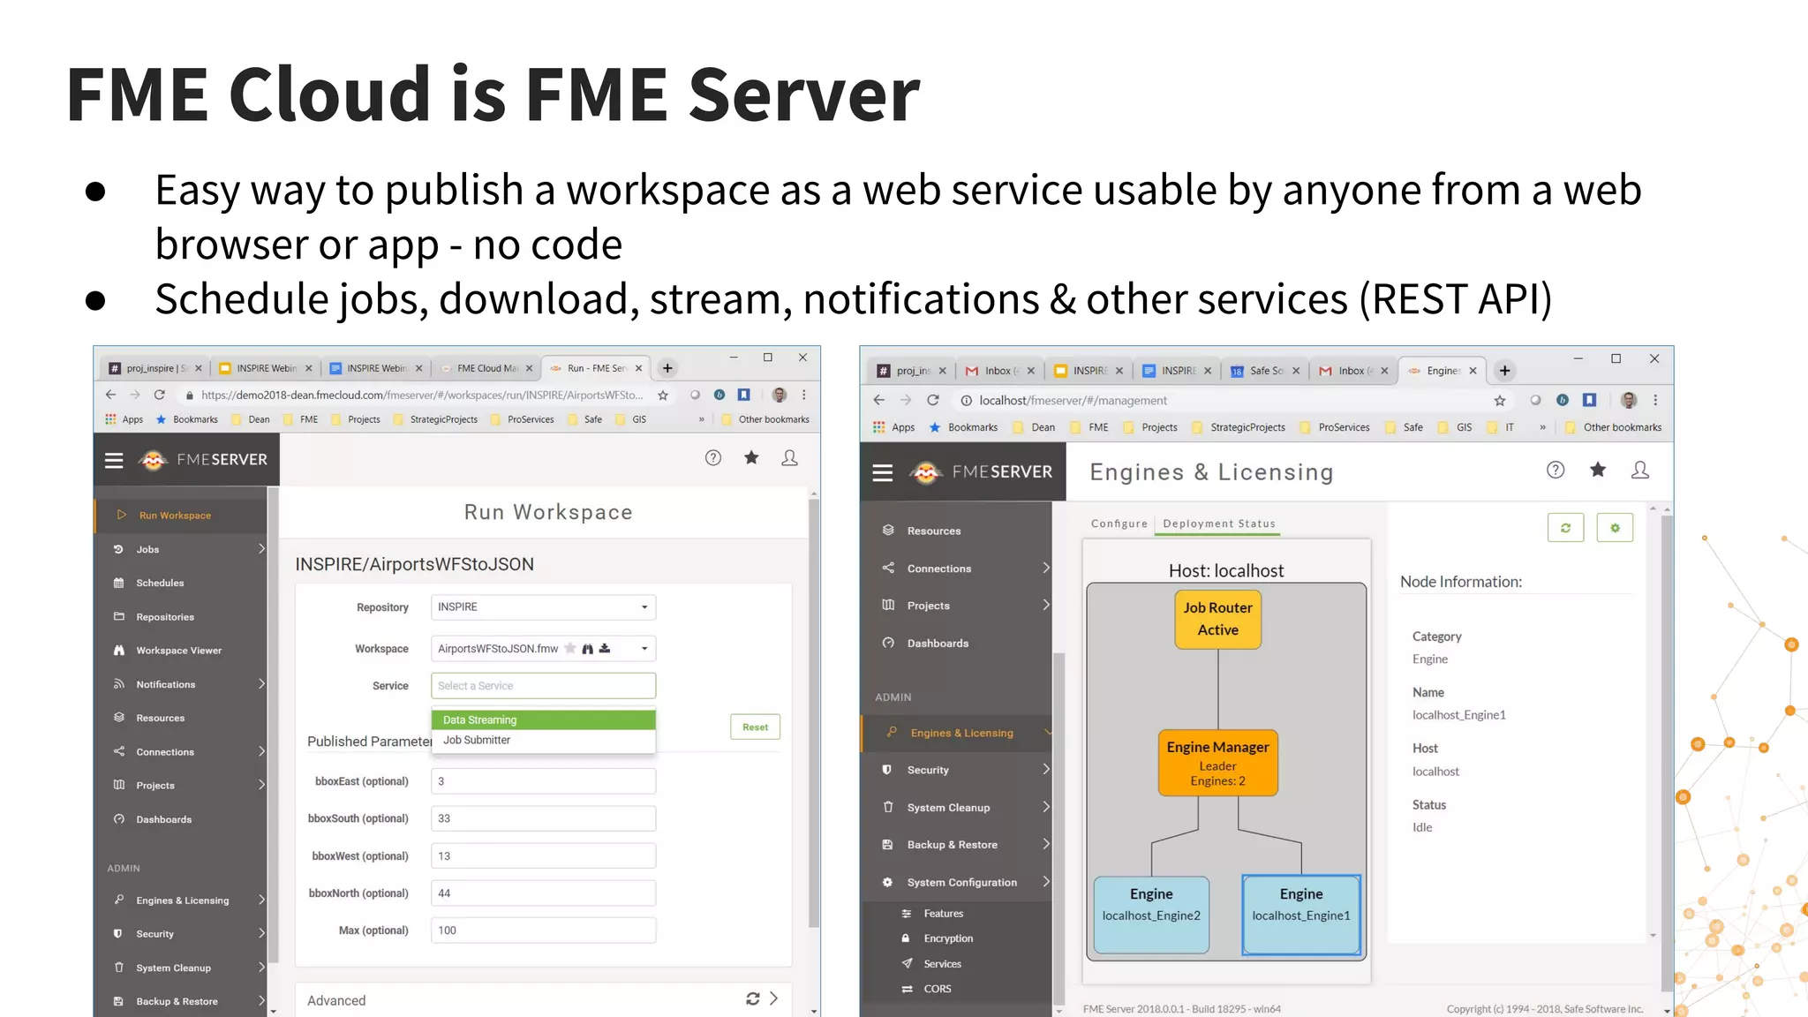
Task: Click green settings gear on Deployment Status
Action: [1615, 528]
